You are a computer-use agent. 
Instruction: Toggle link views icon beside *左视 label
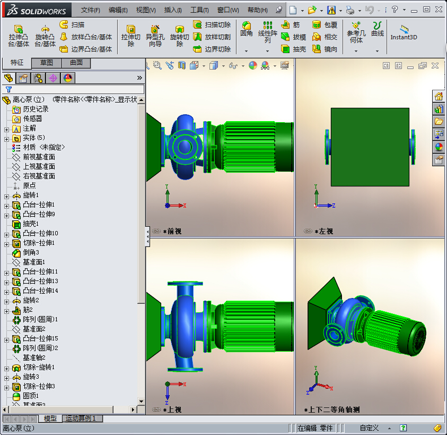[308, 231]
